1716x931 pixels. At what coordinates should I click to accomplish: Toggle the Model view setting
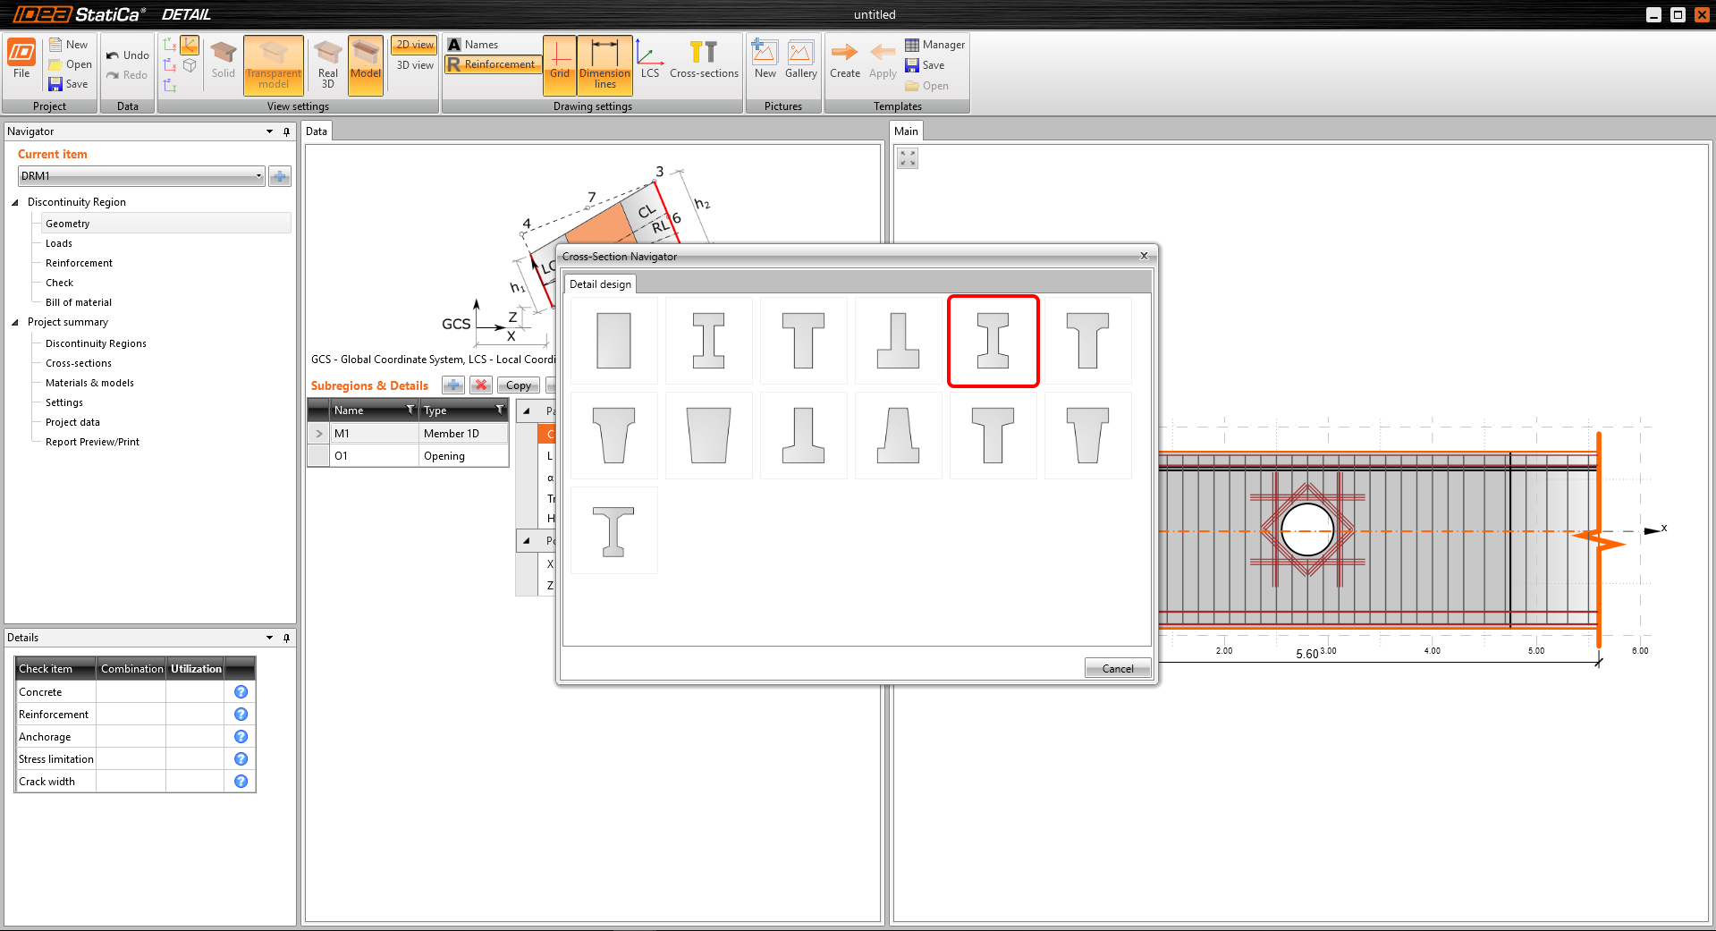coord(366,65)
